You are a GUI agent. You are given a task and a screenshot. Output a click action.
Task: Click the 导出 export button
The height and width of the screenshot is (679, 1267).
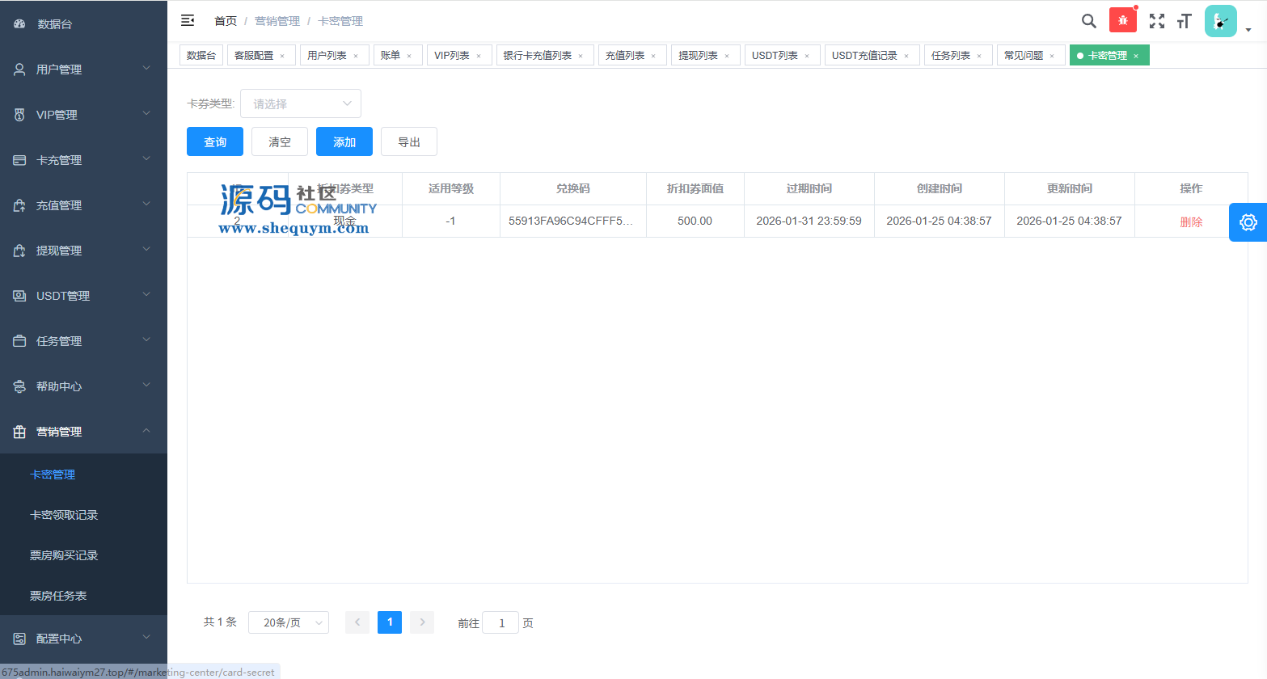pyautogui.click(x=409, y=141)
